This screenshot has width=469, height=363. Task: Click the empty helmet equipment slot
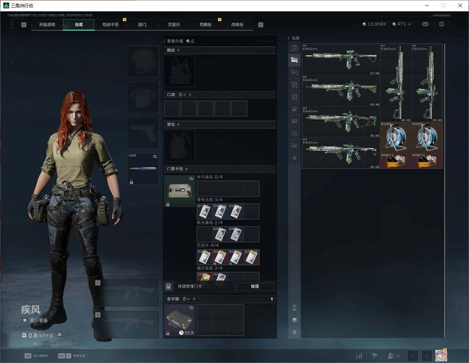tap(143, 61)
